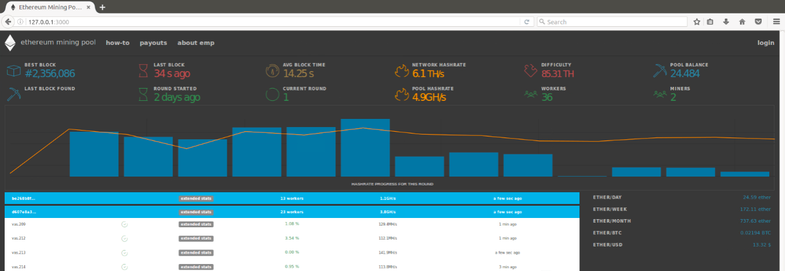Go back using the browser back arrow
Viewport: 785px width, 271px height.
(8, 22)
